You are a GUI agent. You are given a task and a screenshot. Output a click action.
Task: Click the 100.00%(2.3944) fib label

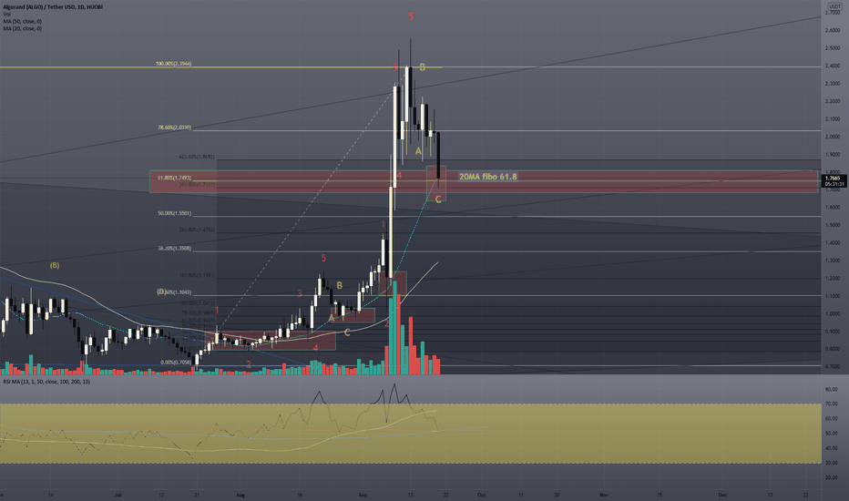pos(174,64)
